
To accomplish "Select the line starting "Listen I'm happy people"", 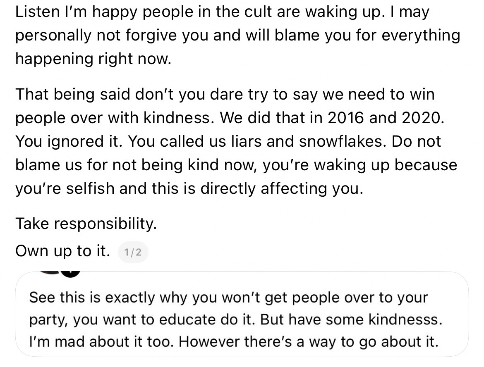I will point(223,12).
